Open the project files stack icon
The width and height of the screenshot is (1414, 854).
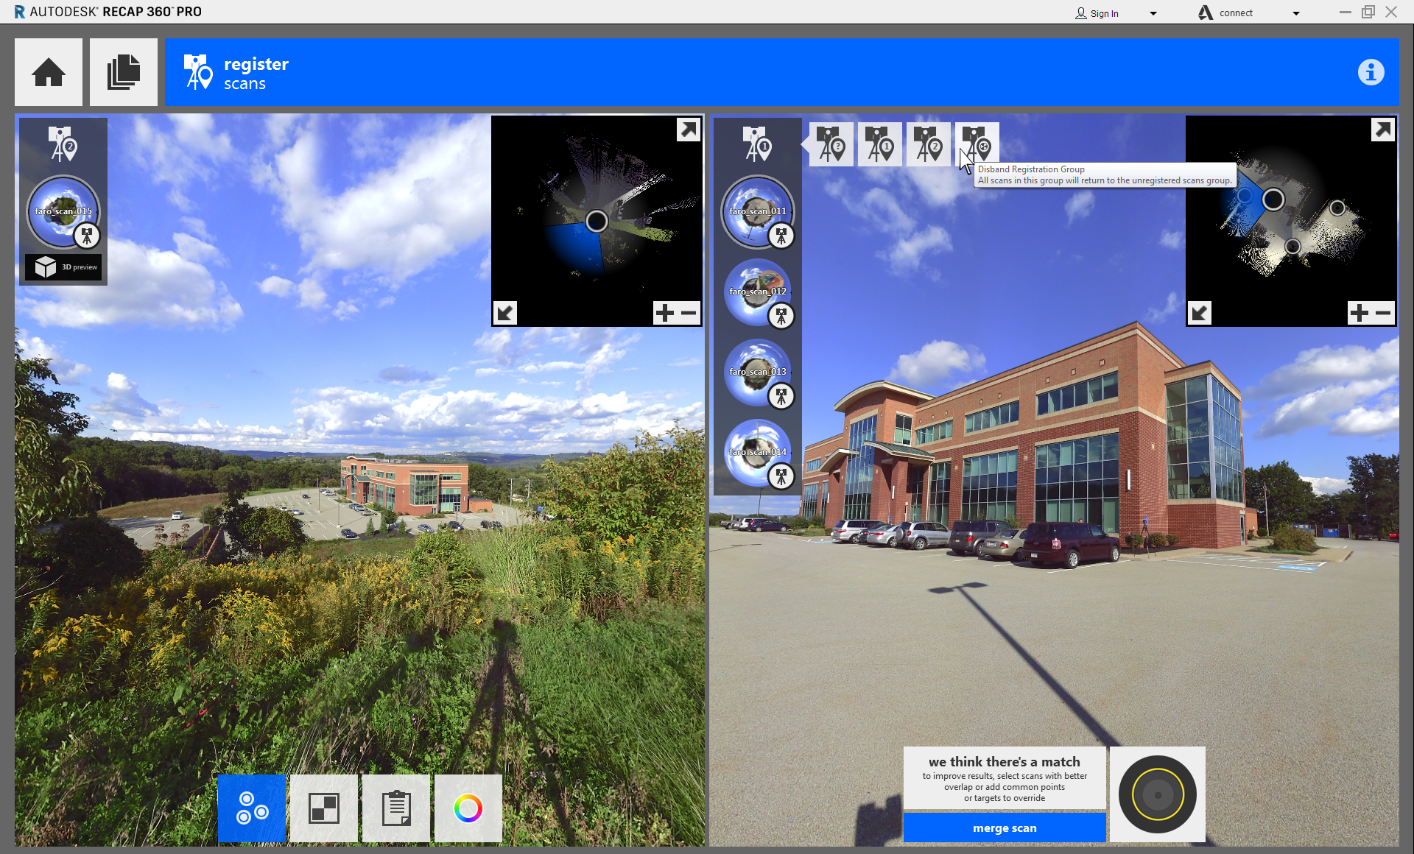124,72
